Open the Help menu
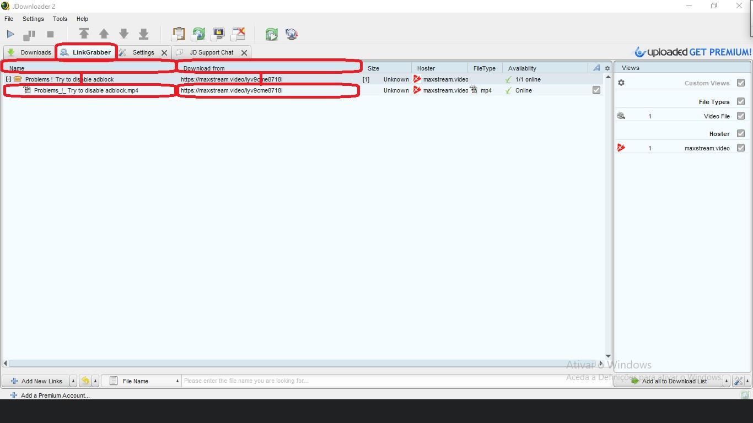The image size is (753, 423). pos(82,19)
